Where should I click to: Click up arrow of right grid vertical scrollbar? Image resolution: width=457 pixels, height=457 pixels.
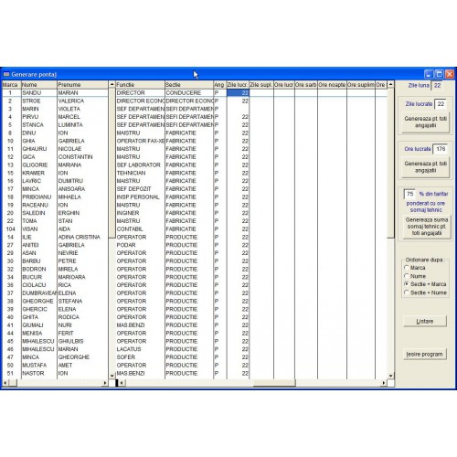[390, 84]
